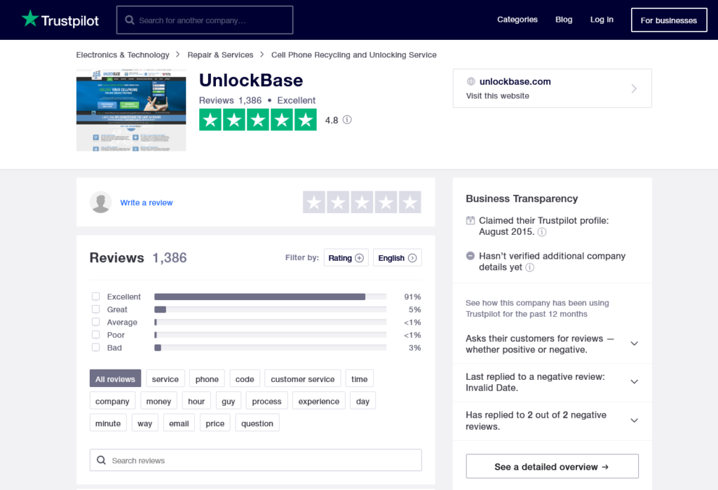Click the Excellent 91% rating bar
Viewport: 718px width, 490px height.
[270, 297]
